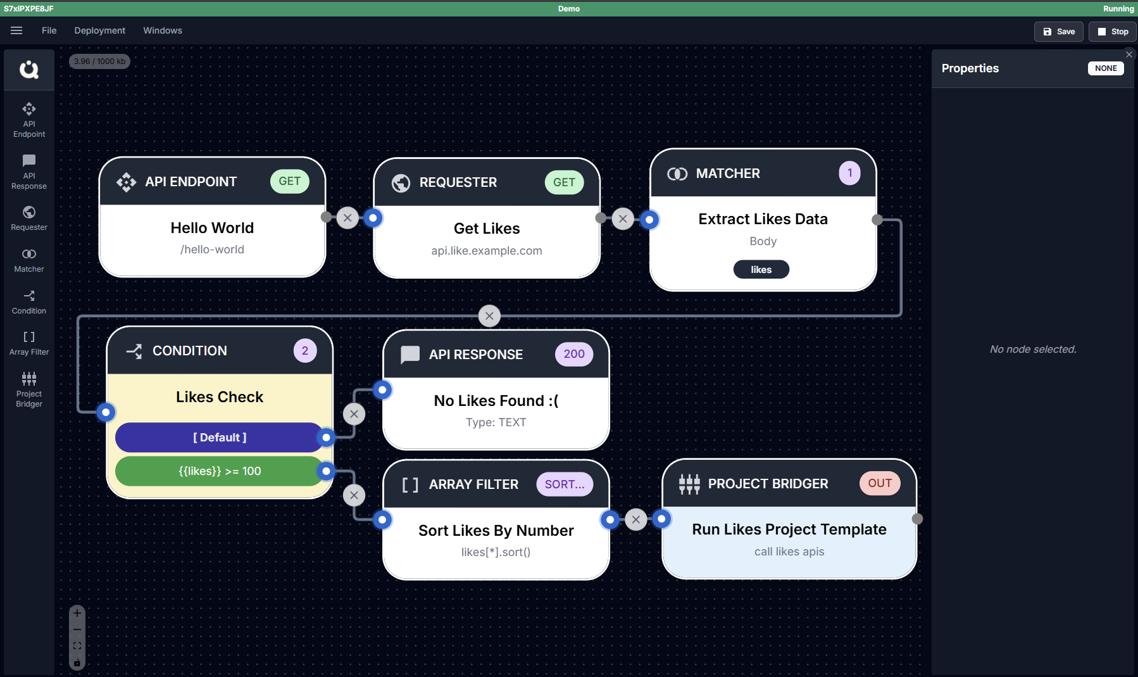Zoom in on the canvas

coord(77,613)
